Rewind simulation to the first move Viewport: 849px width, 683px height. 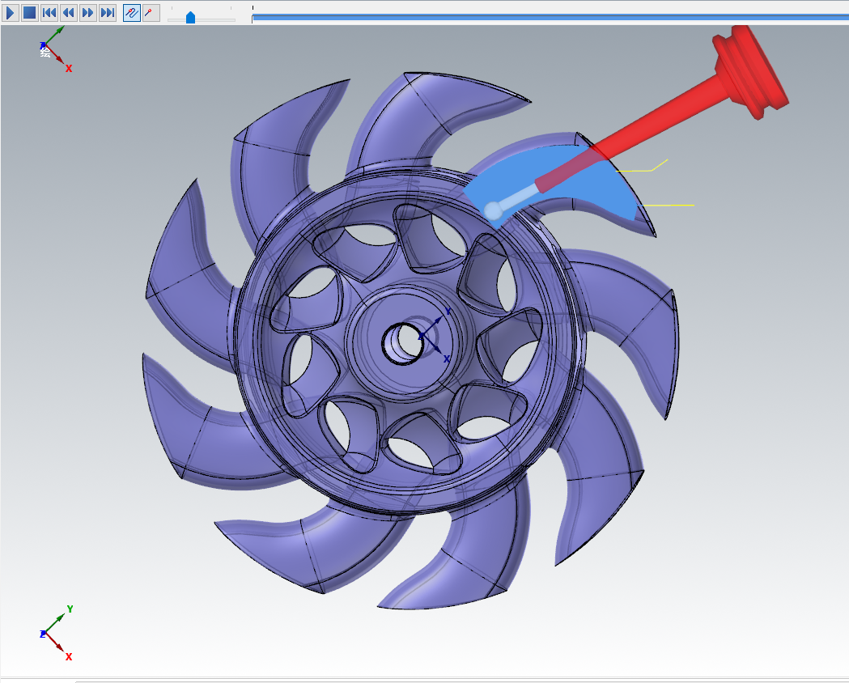pyautogui.click(x=49, y=13)
